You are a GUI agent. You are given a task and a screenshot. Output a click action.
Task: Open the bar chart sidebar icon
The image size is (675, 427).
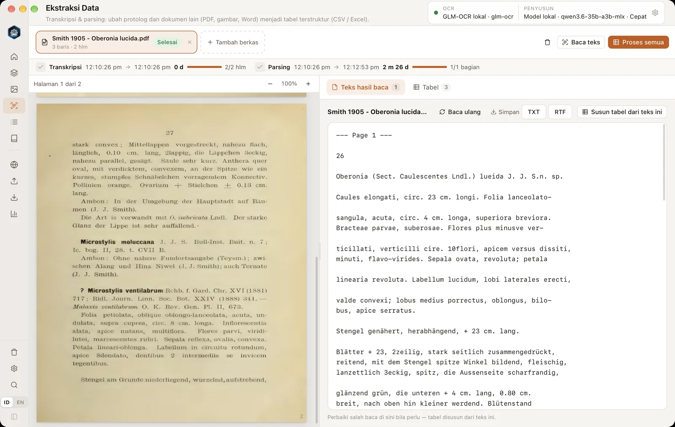pos(14,214)
